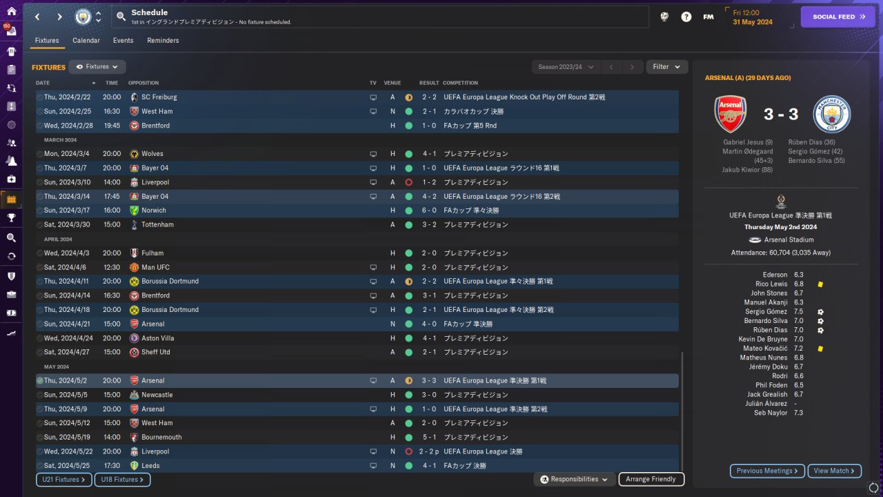883x497 pixels.
Task: Toggle the marker on the Bournemouth fixture
Action: (39, 437)
